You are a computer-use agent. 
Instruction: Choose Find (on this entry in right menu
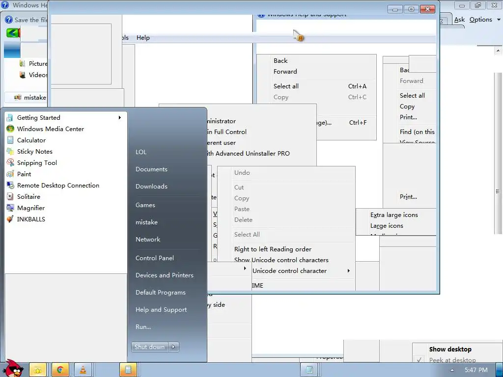417,132
